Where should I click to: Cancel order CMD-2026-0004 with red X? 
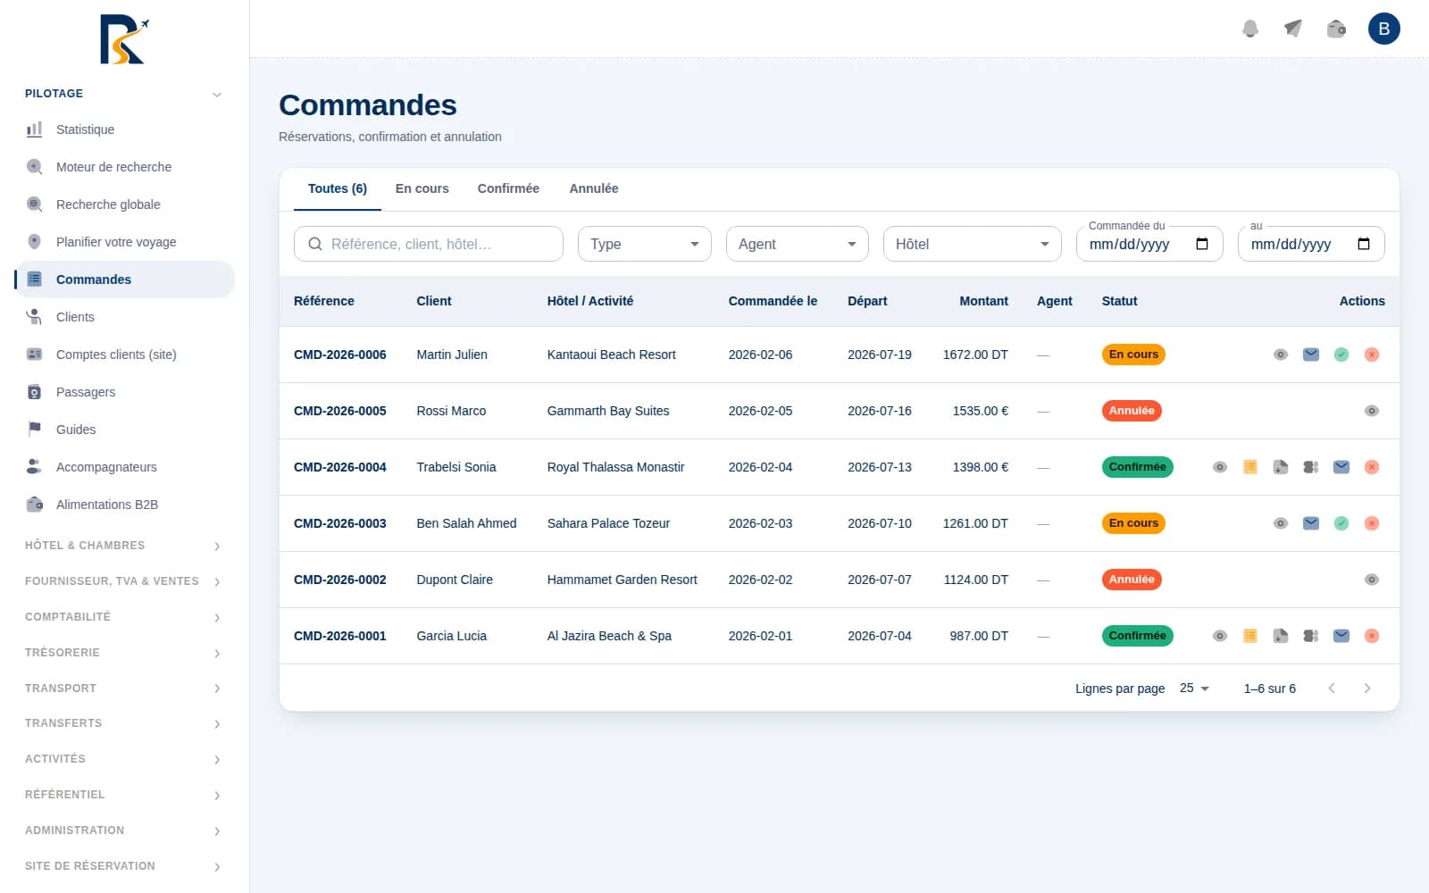(1372, 467)
